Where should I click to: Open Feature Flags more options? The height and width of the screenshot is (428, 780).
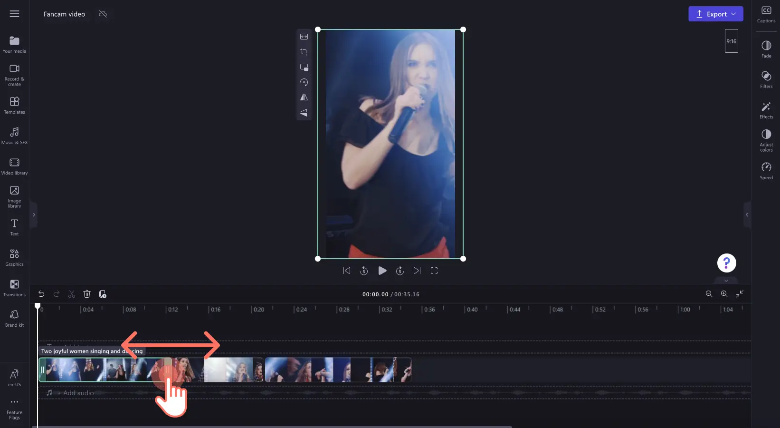click(14, 409)
